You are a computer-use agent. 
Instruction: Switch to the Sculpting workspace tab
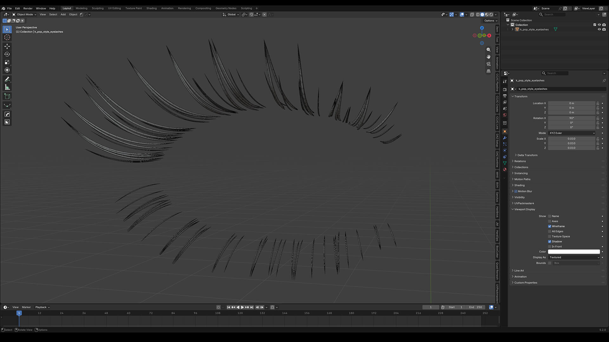coord(98,9)
